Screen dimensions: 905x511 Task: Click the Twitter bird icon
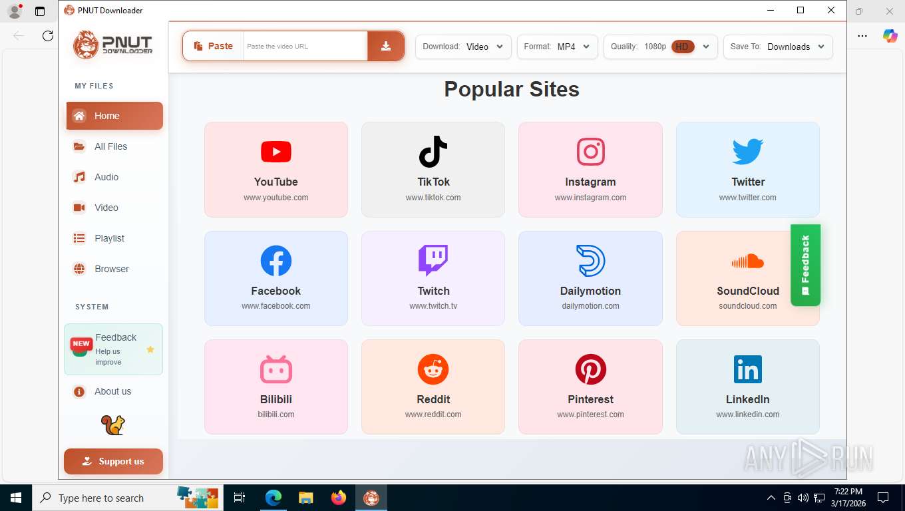(747, 152)
